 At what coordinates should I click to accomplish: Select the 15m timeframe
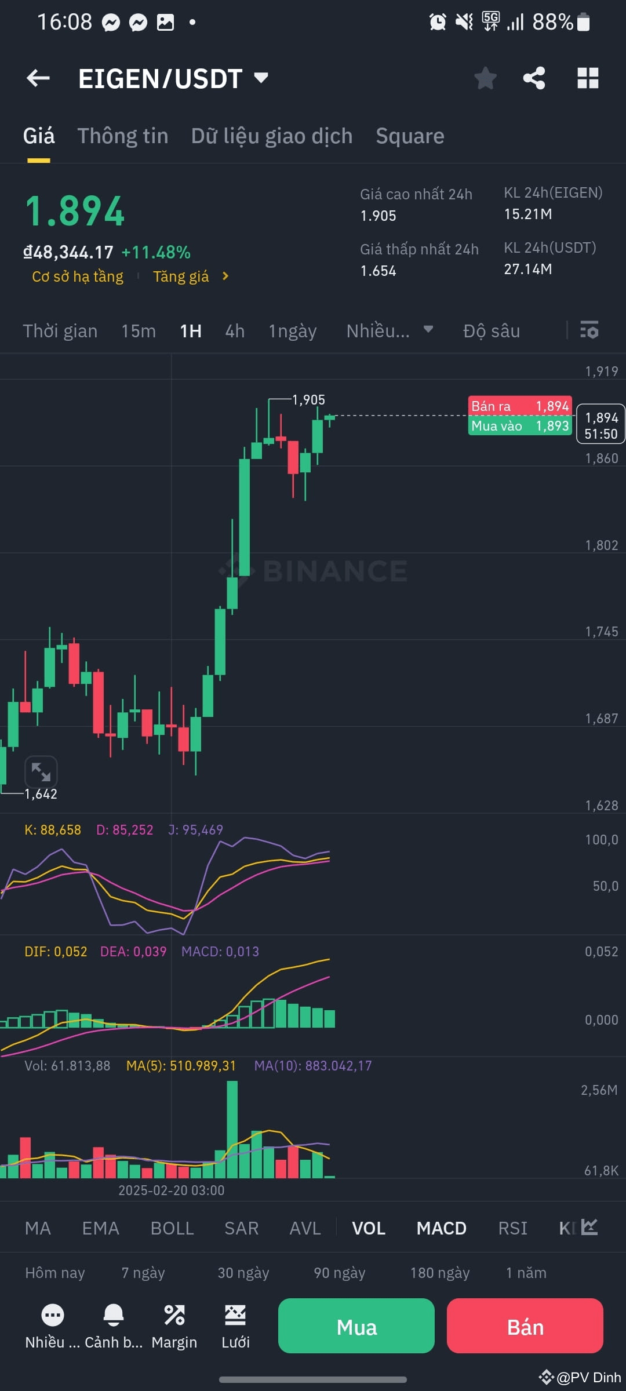139,331
